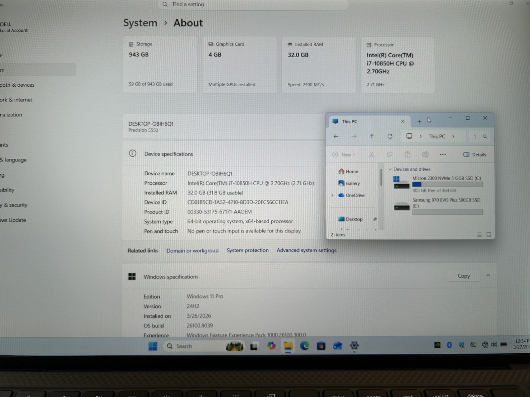Open Bluetooth & devices settings page
Screen dimensions: 530x397
[x=17, y=85]
